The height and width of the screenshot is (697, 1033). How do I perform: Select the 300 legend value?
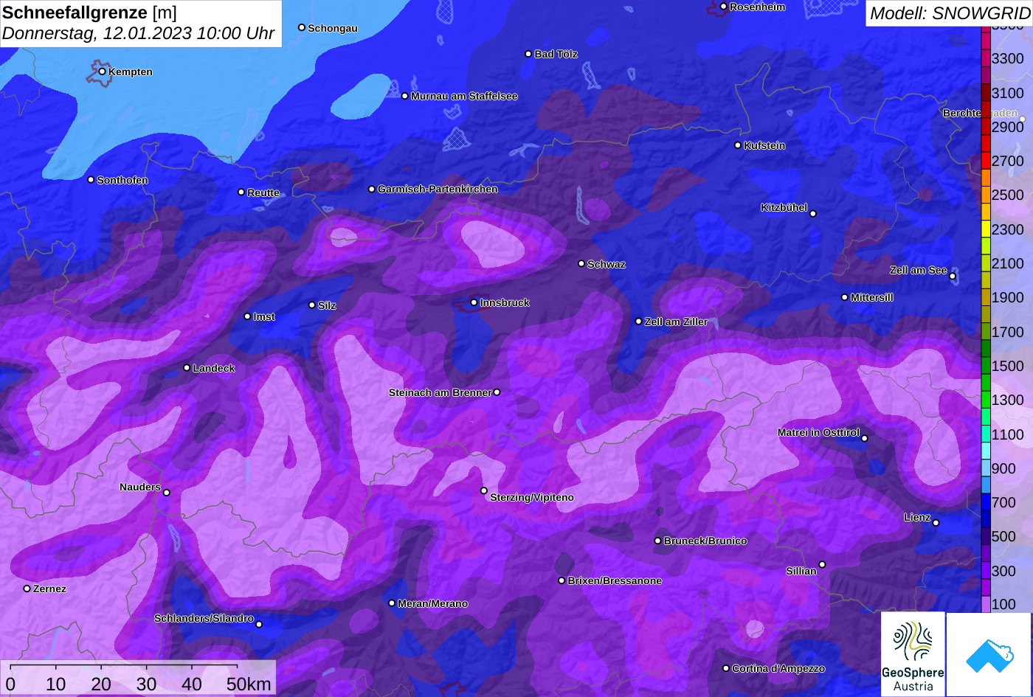pos(1004,571)
